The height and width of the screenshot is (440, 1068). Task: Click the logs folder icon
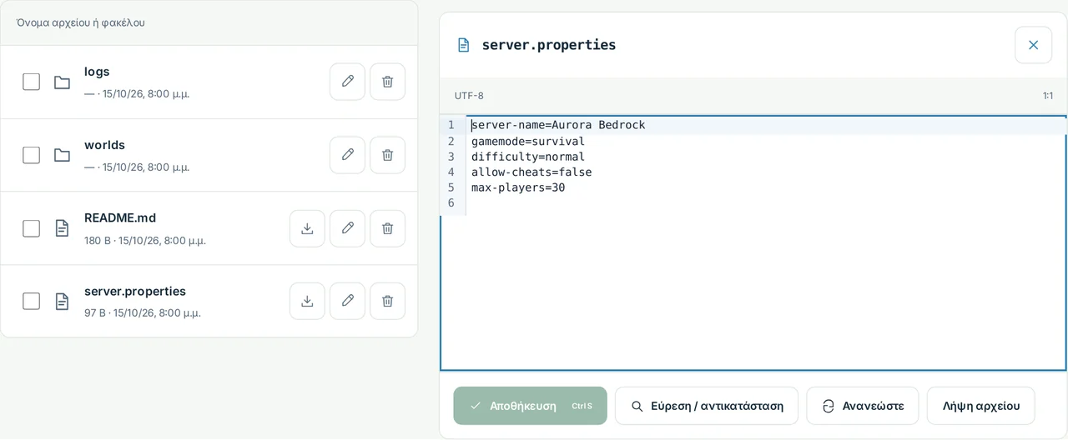(x=62, y=82)
